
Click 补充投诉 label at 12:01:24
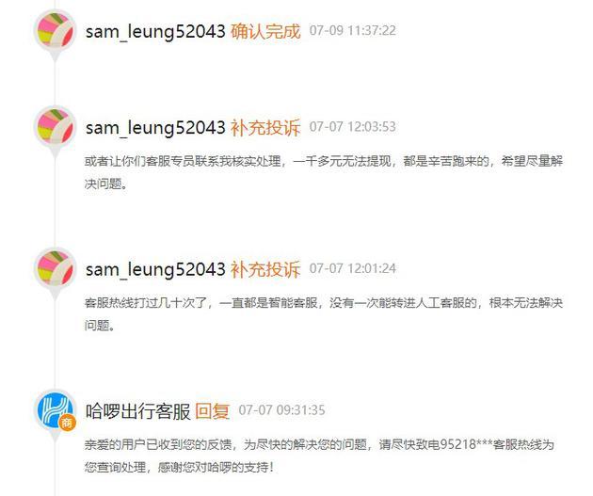point(265,269)
